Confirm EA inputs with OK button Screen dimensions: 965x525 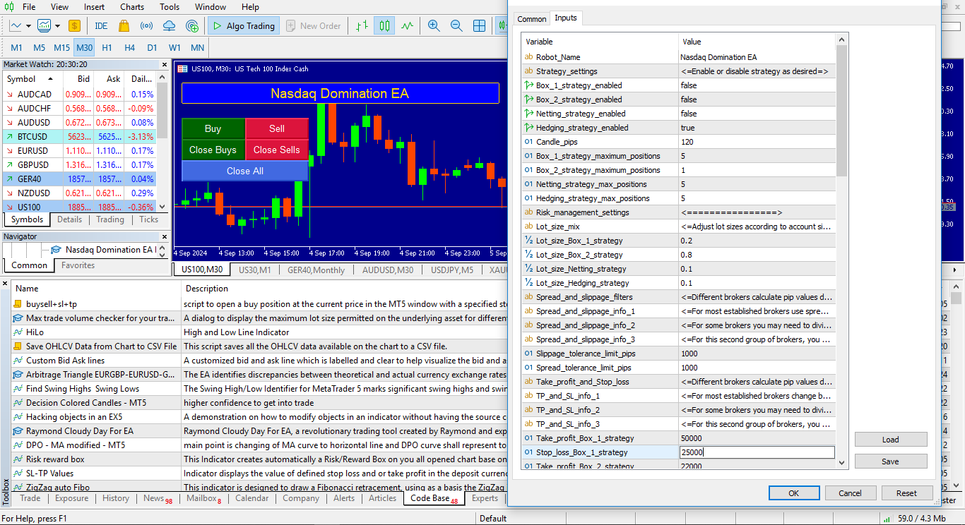click(793, 493)
